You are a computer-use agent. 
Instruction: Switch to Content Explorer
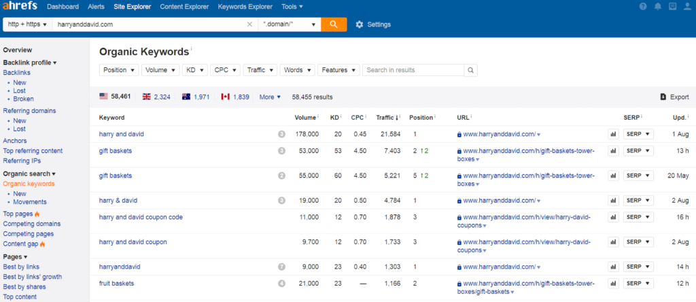(184, 7)
